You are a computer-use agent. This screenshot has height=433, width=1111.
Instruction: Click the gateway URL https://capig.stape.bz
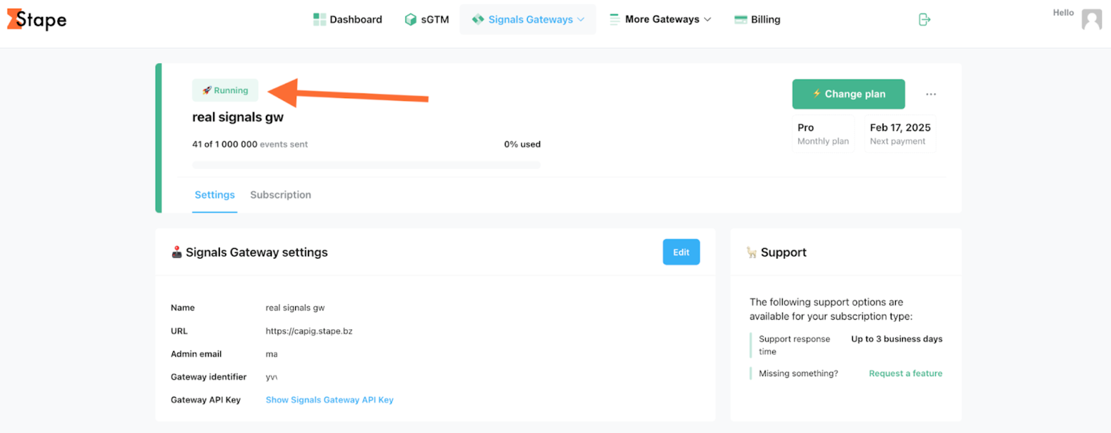tap(309, 331)
